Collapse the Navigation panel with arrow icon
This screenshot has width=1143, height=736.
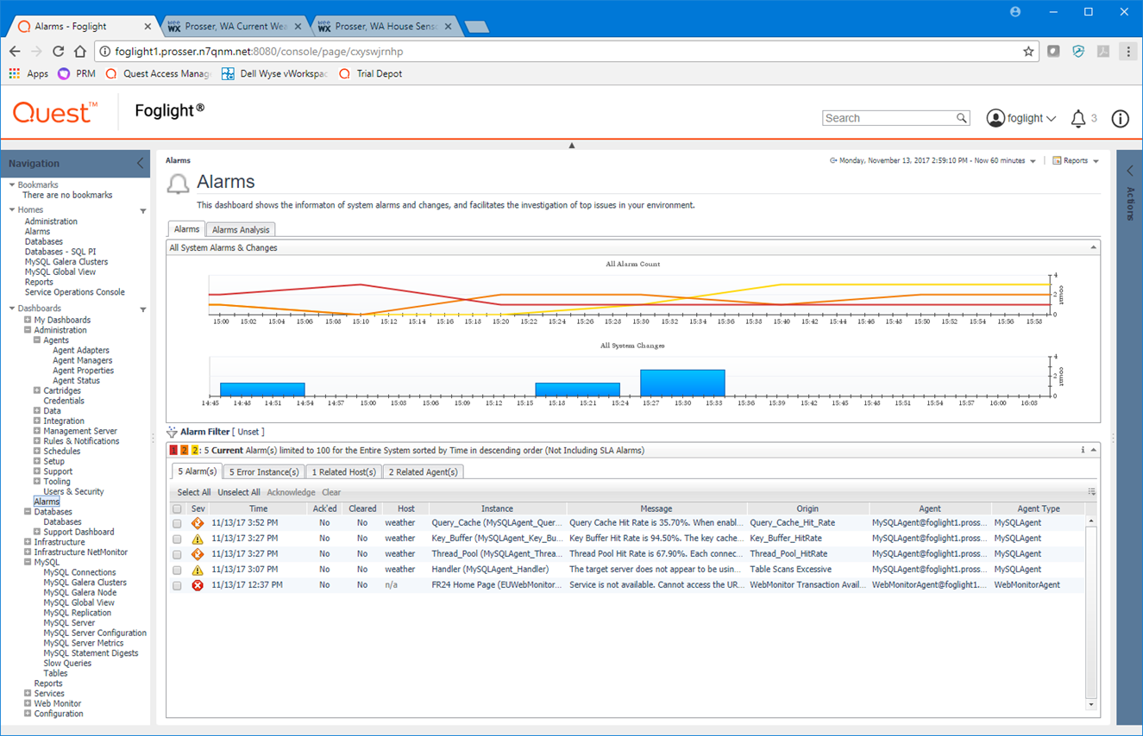(141, 163)
